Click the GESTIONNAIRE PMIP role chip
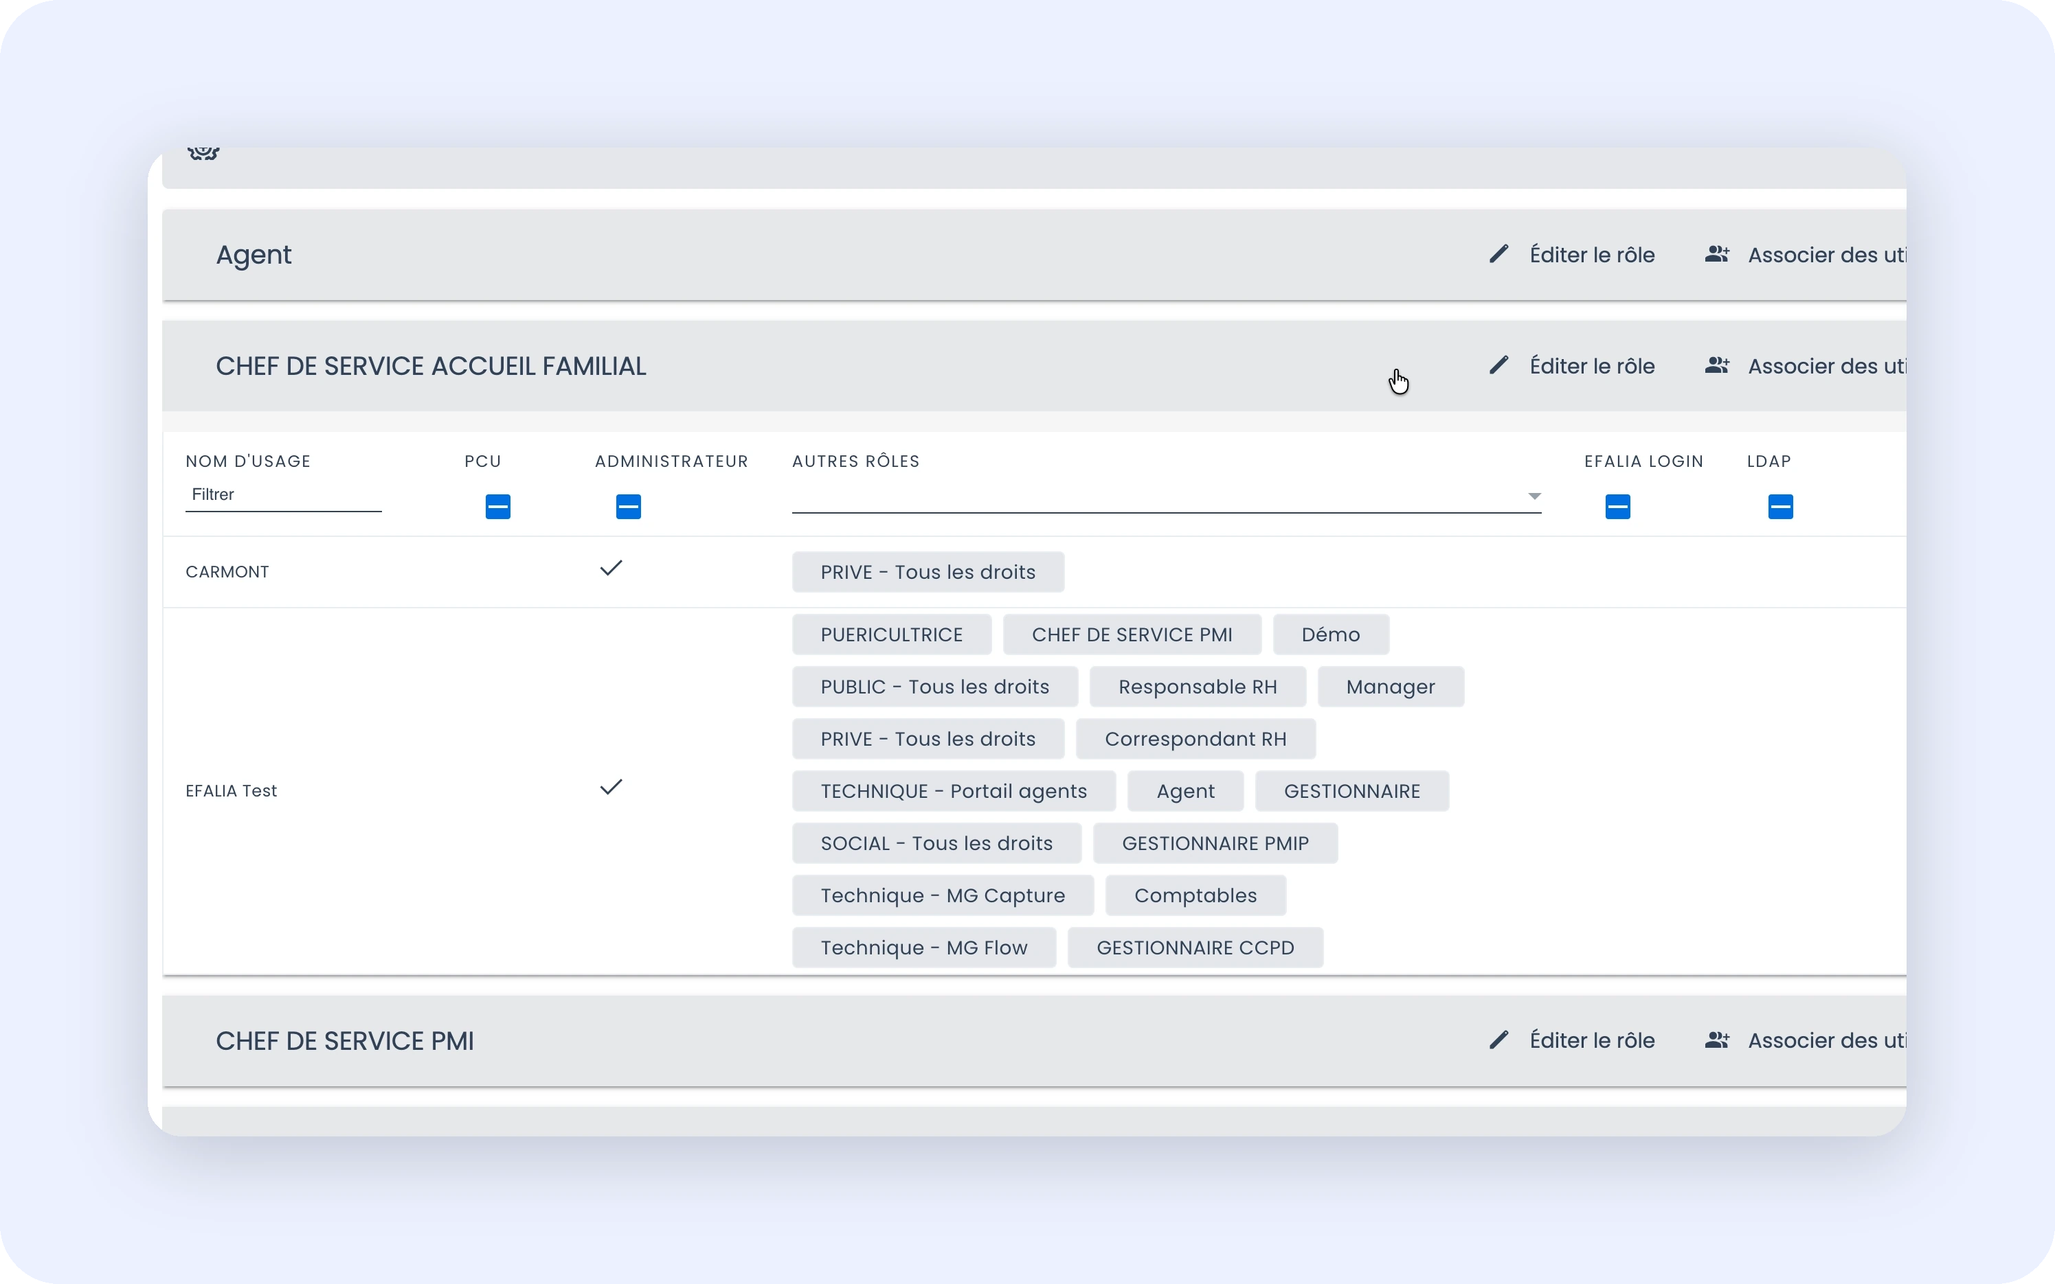The width and height of the screenshot is (2055, 1284). click(1215, 843)
